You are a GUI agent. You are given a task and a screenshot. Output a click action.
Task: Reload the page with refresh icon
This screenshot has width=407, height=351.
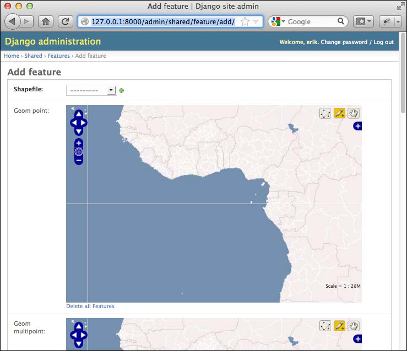[x=65, y=21]
